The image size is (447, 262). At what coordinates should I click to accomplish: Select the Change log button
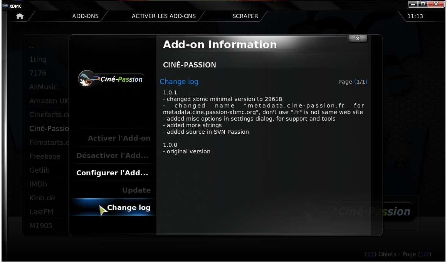click(x=113, y=208)
